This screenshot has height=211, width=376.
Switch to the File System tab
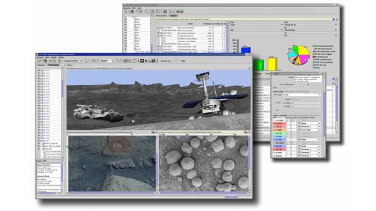click(x=53, y=65)
